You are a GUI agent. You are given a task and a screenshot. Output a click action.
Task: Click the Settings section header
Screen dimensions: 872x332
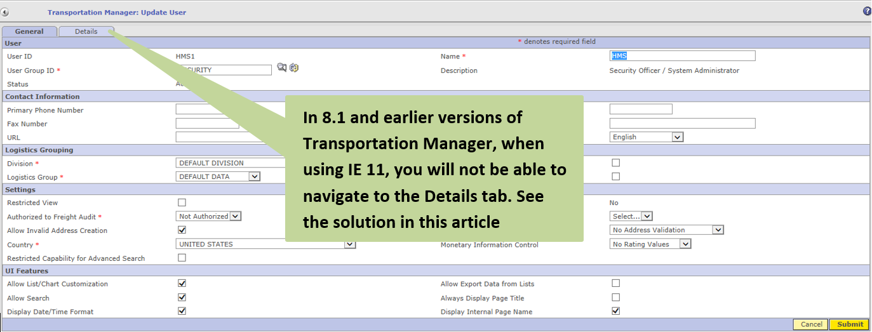(x=20, y=190)
